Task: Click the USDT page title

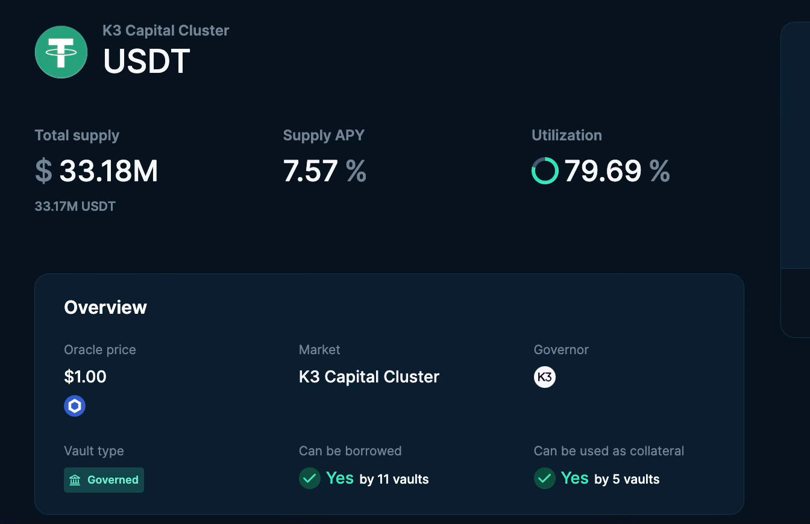Action: (146, 61)
